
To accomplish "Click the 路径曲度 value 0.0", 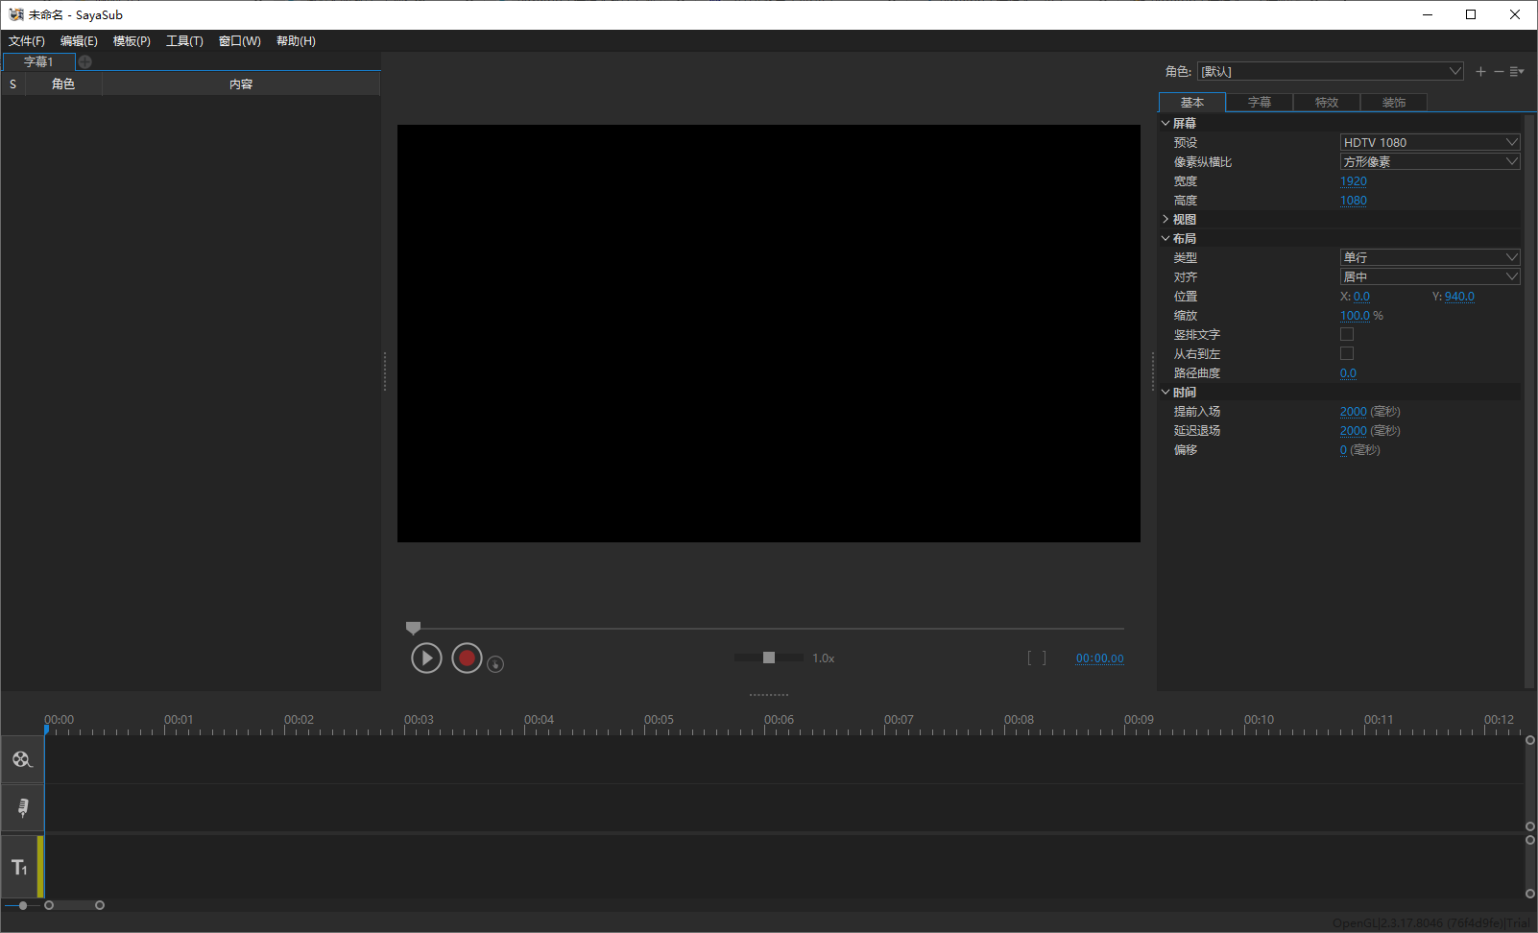I will (x=1348, y=373).
